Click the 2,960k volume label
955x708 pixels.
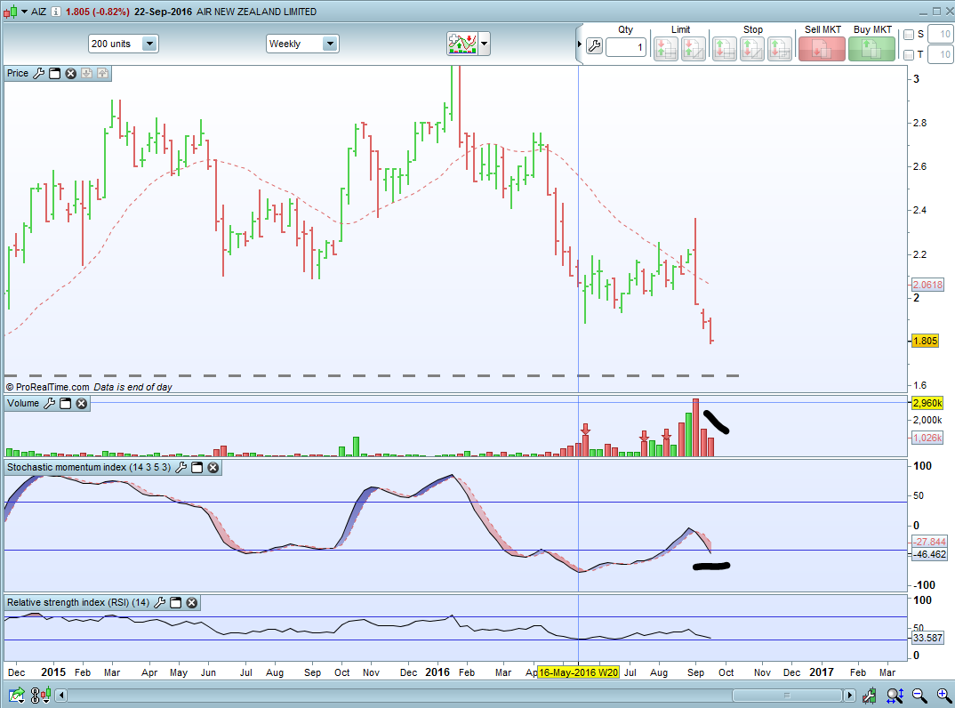927,403
